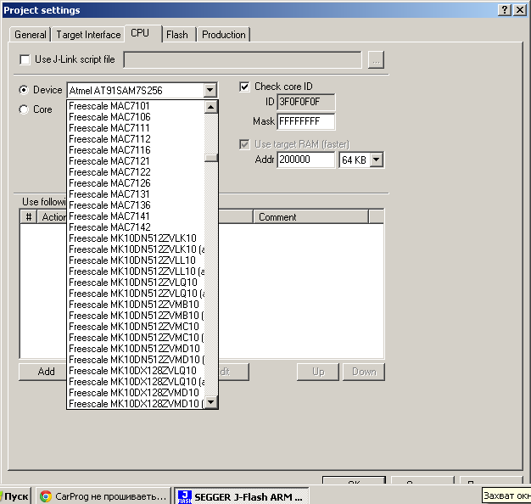Click the Add button
The image size is (531, 504).
(x=42, y=372)
